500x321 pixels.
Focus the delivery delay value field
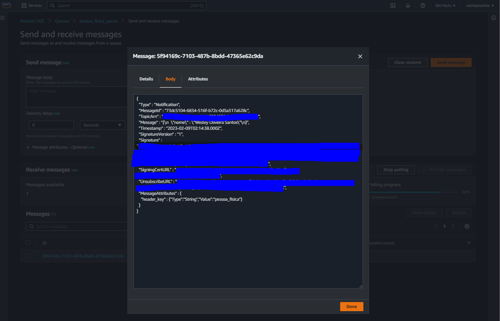click(52, 125)
